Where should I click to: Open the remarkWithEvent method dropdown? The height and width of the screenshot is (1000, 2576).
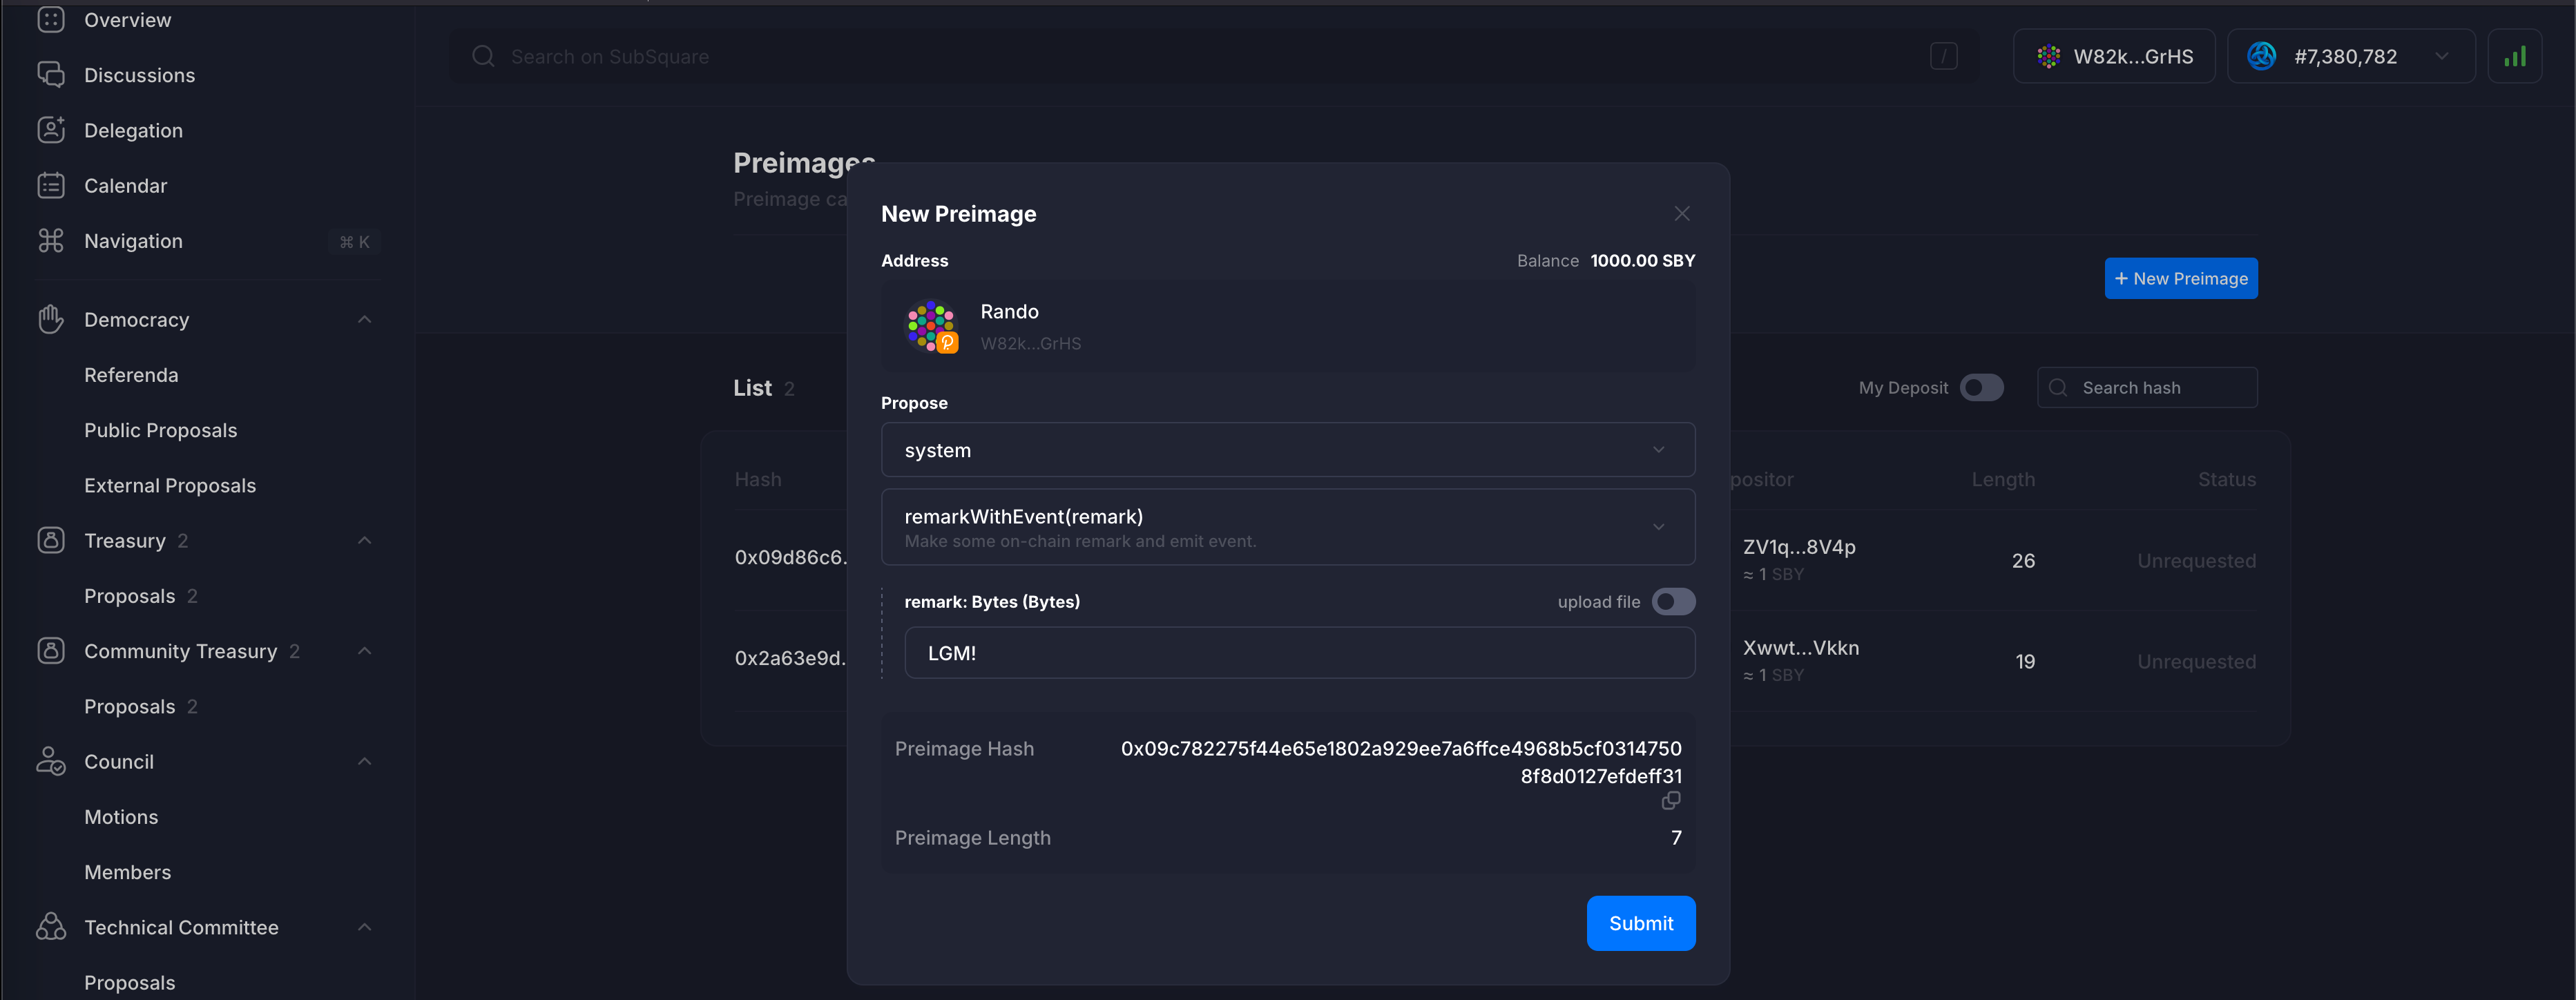[1287, 527]
